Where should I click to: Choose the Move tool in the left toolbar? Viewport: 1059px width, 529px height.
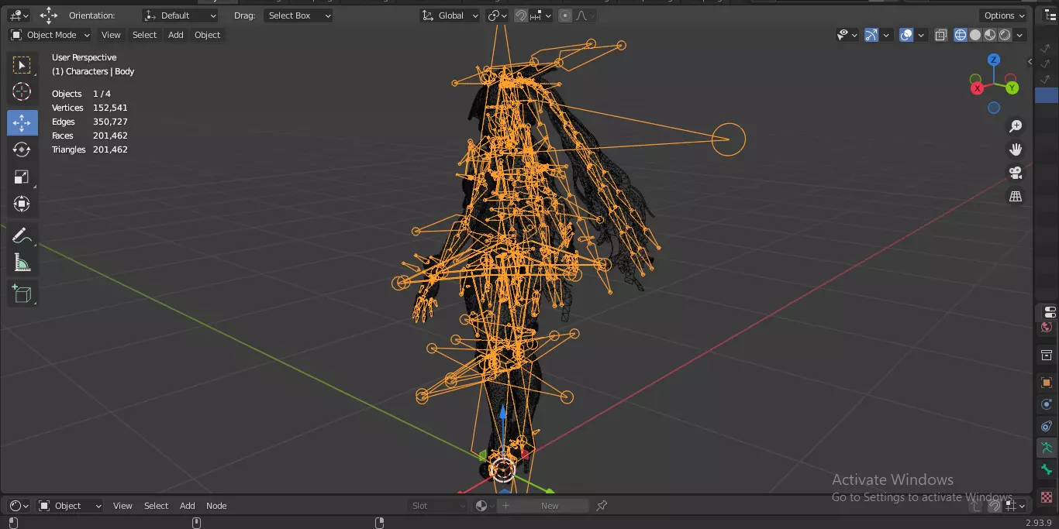point(22,122)
